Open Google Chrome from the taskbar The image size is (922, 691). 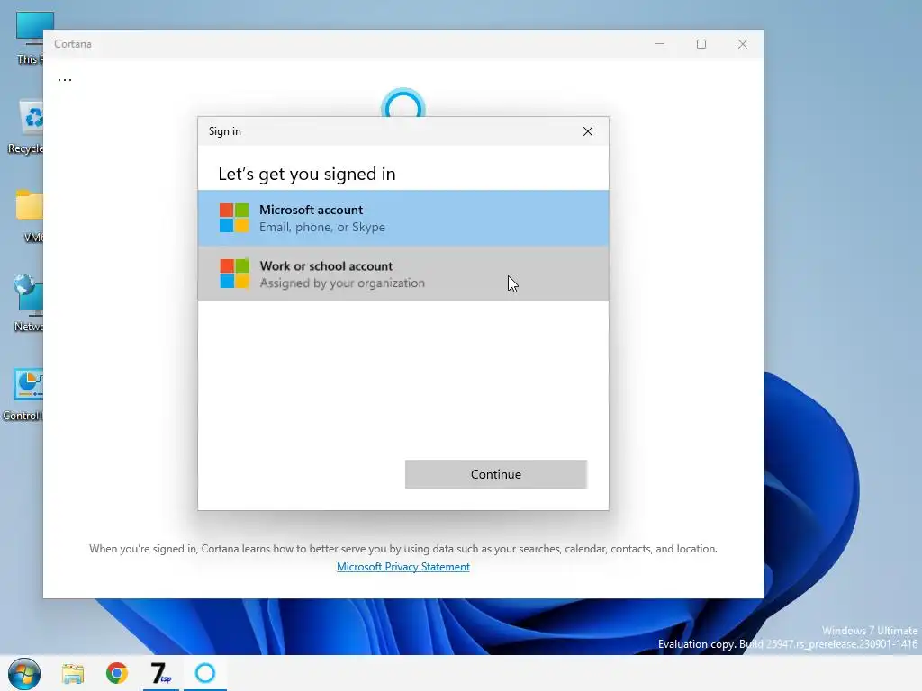tap(116, 673)
